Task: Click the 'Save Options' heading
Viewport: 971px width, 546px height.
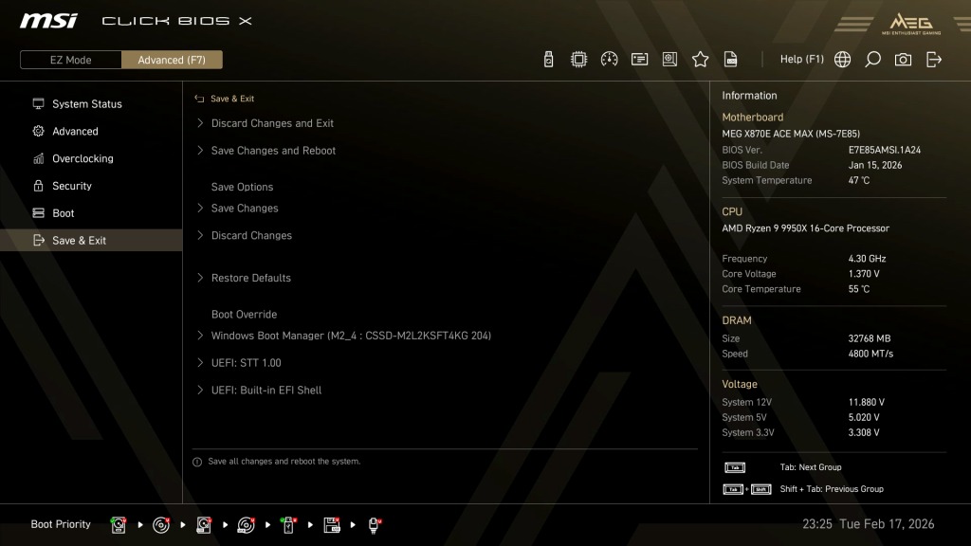Action: pyautogui.click(x=242, y=187)
